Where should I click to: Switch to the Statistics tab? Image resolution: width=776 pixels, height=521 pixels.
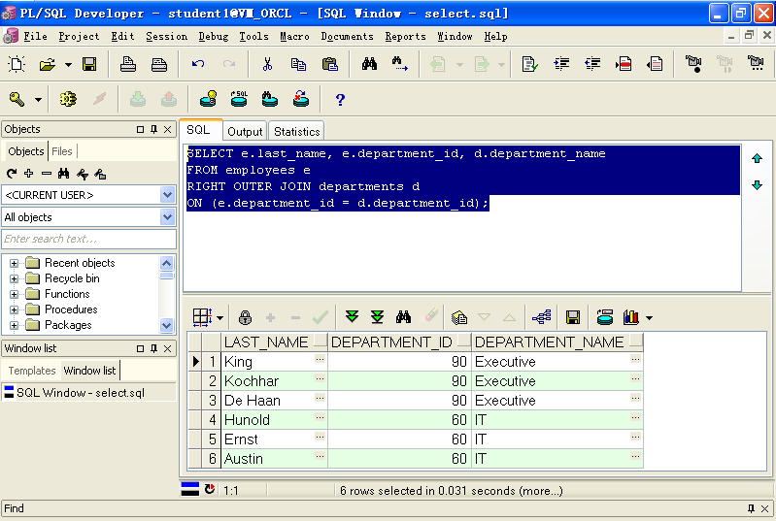(296, 131)
